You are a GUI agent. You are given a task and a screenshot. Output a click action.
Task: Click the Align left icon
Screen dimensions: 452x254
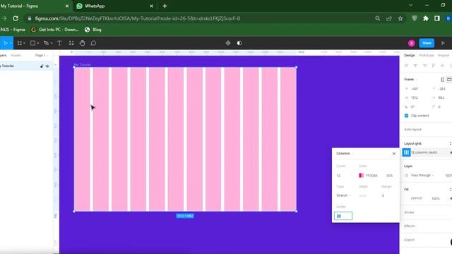(406, 66)
